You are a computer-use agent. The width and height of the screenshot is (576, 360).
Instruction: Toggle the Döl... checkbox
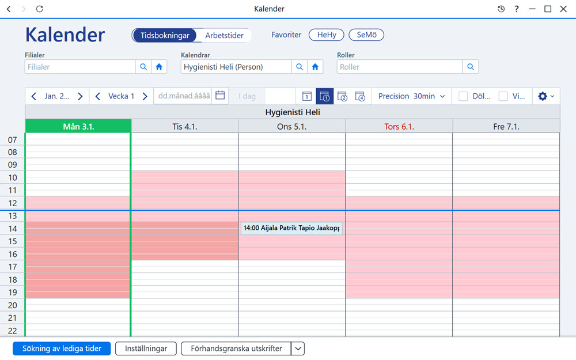463,96
